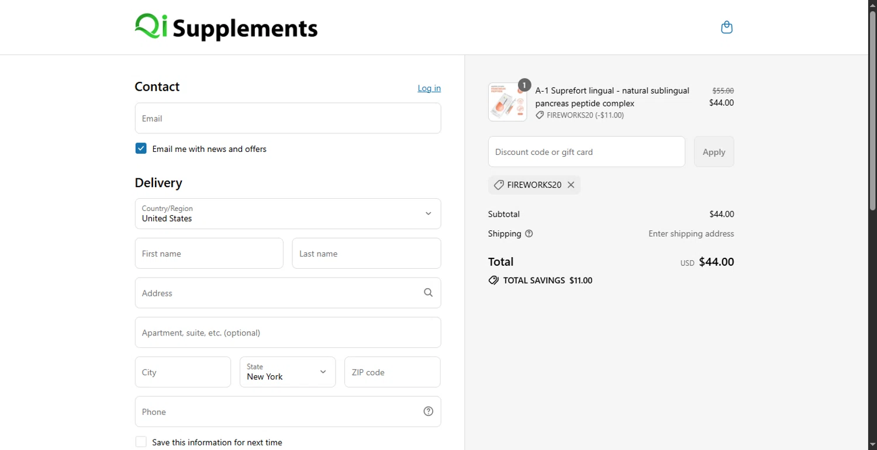Toggle Email me with news and offers
This screenshot has width=877, height=450.
pos(141,148)
